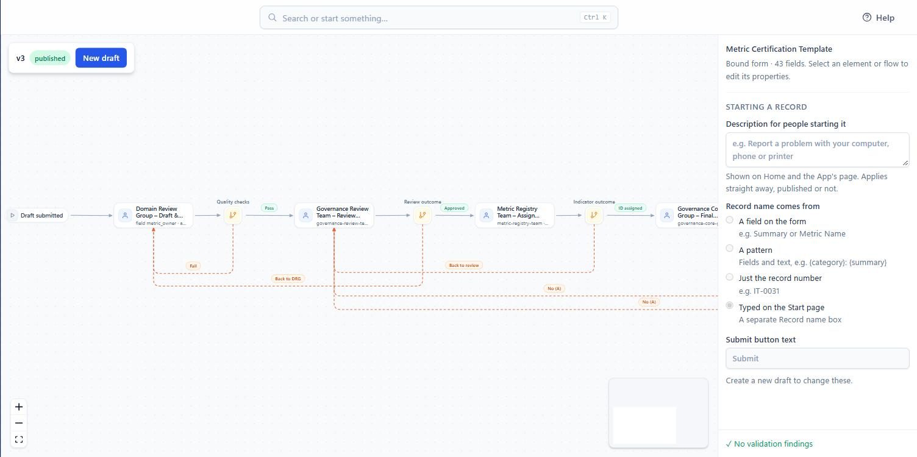Click the Governance Core Group user icon
917x457 pixels.
666,215
